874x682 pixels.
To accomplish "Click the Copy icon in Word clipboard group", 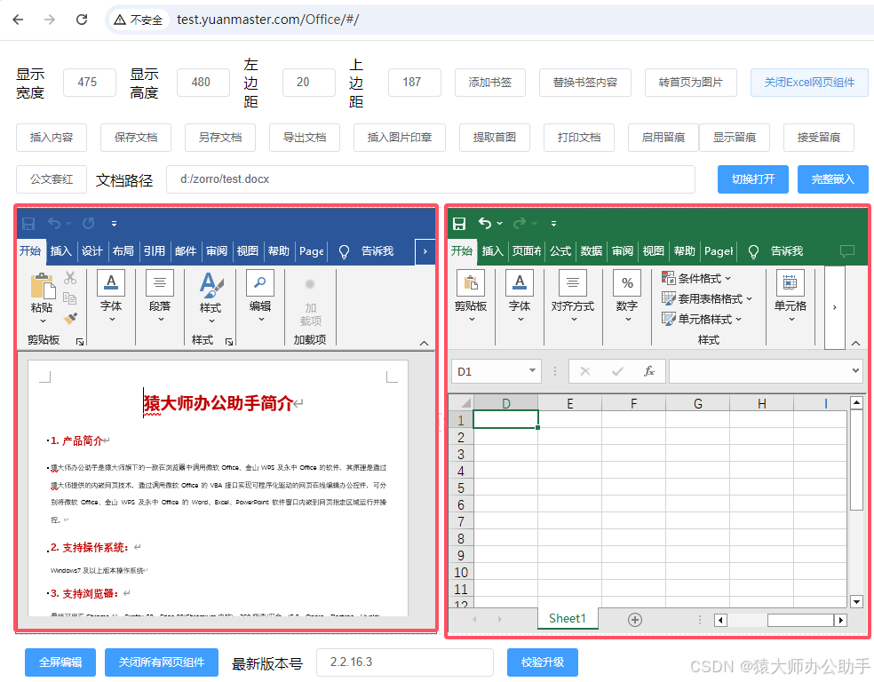I will click(69, 298).
